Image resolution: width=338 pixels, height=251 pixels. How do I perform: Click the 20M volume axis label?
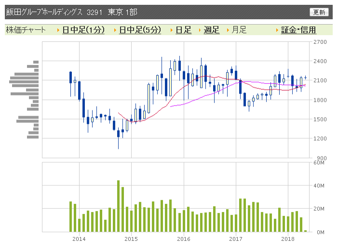[319, 209]
